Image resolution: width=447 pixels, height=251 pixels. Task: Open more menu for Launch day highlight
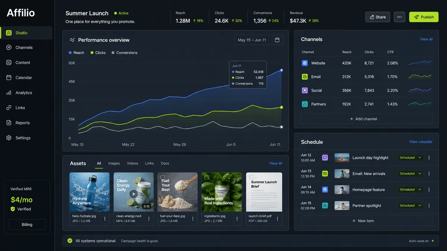click(x=429, y=158)
